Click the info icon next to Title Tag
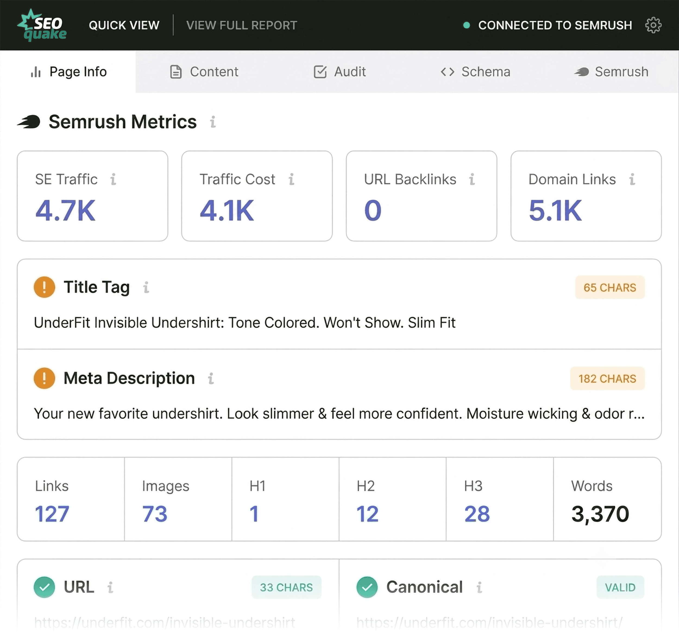679x635 pixels. [x=146, y=287]
